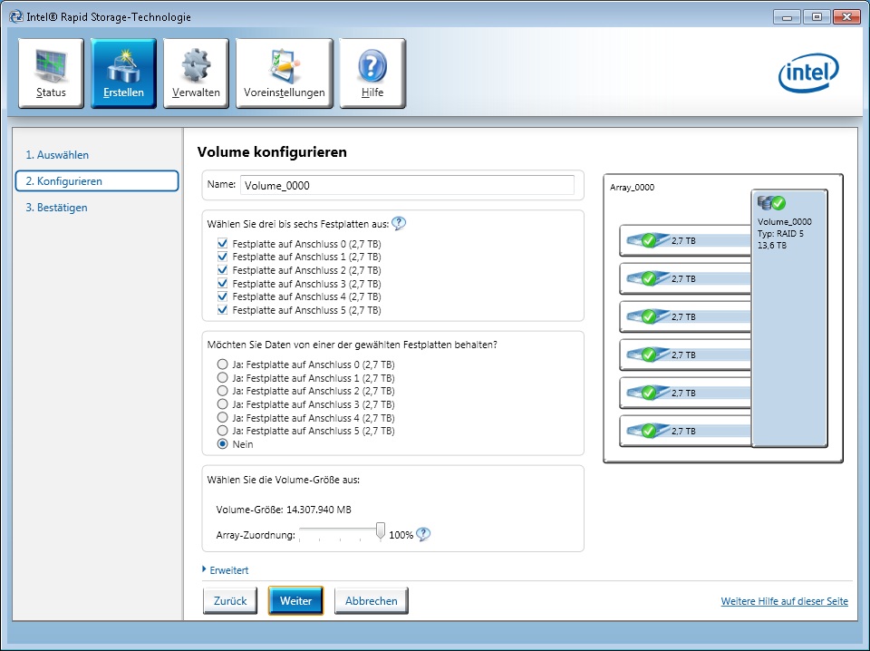The height and width of the screenshot is (651, 870).
Task: Select the Erstellen tab
Action: pos(123,73)
